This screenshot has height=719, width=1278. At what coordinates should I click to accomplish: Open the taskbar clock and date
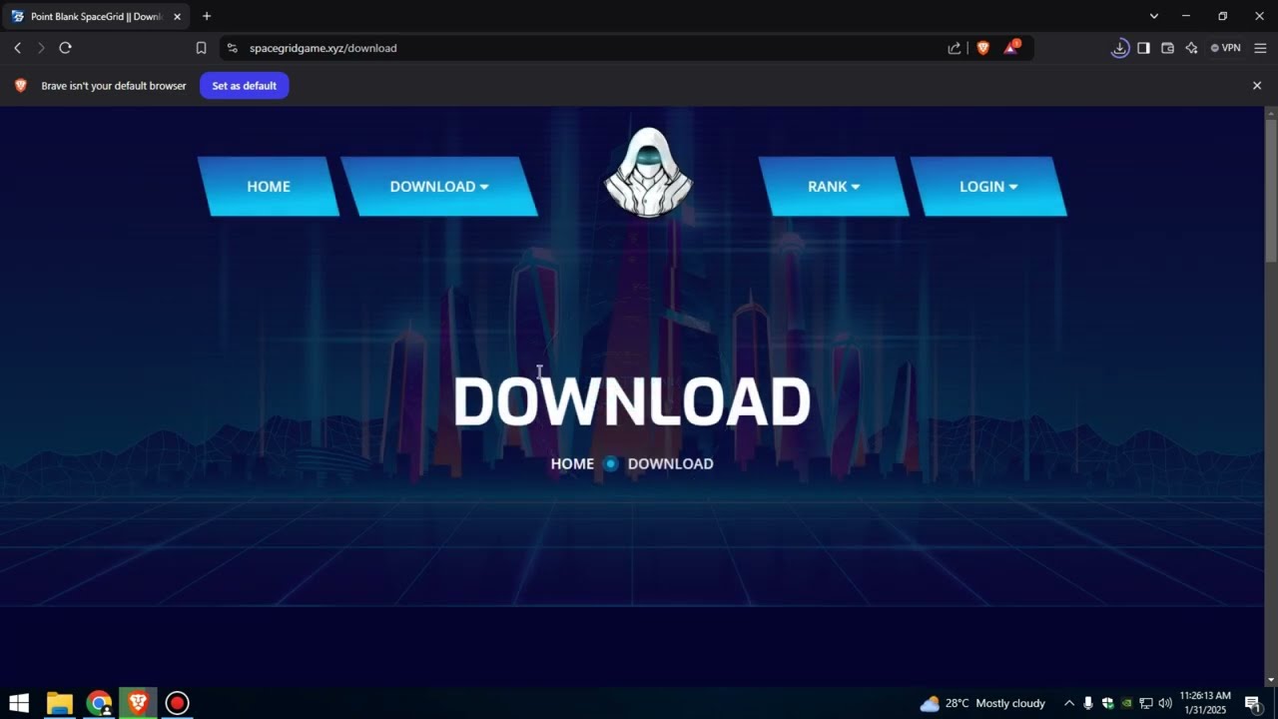[1205, 703]
